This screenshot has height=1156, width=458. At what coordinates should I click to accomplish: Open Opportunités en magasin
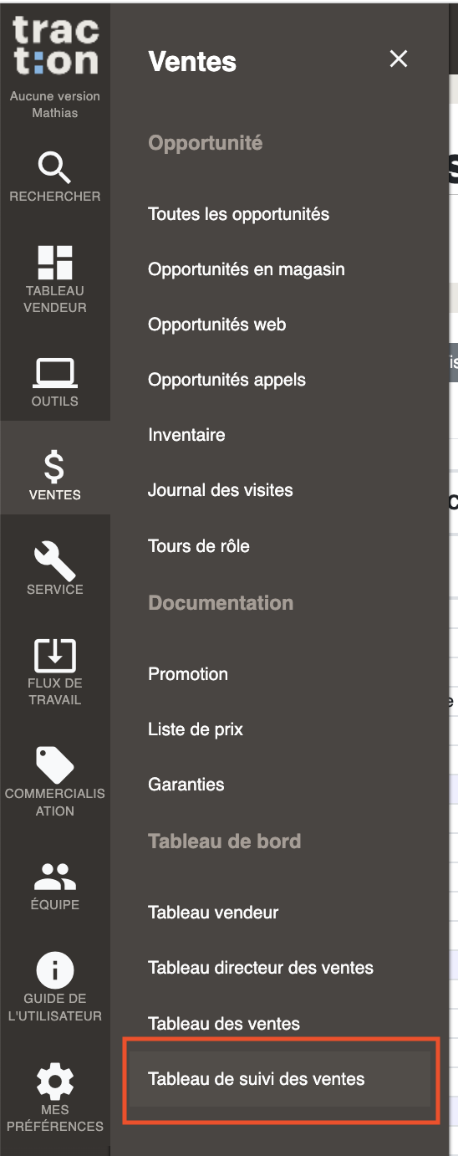coord(247,269)
